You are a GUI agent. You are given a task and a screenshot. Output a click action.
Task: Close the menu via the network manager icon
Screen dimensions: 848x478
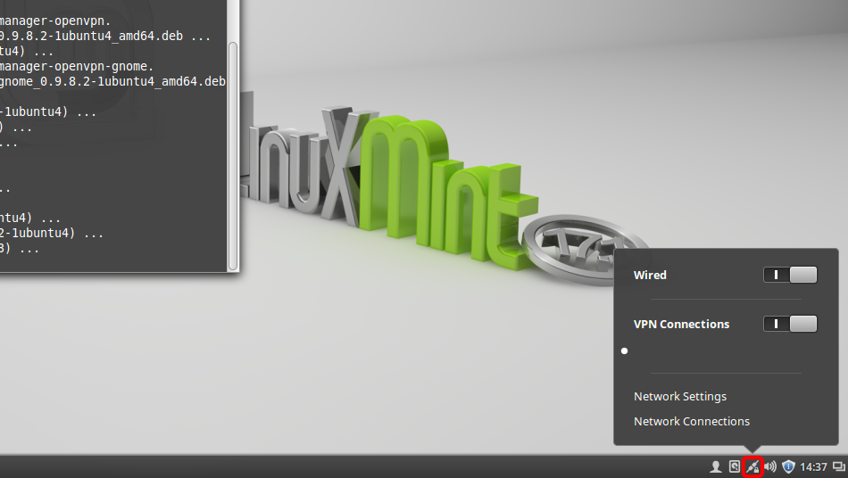point(752,466)
